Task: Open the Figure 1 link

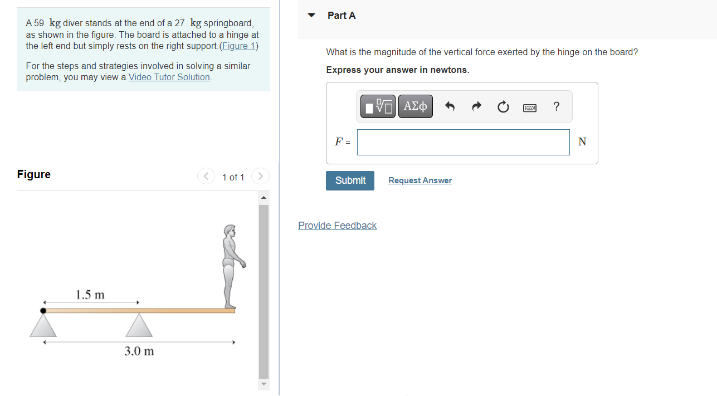Action: coord(238,46)
